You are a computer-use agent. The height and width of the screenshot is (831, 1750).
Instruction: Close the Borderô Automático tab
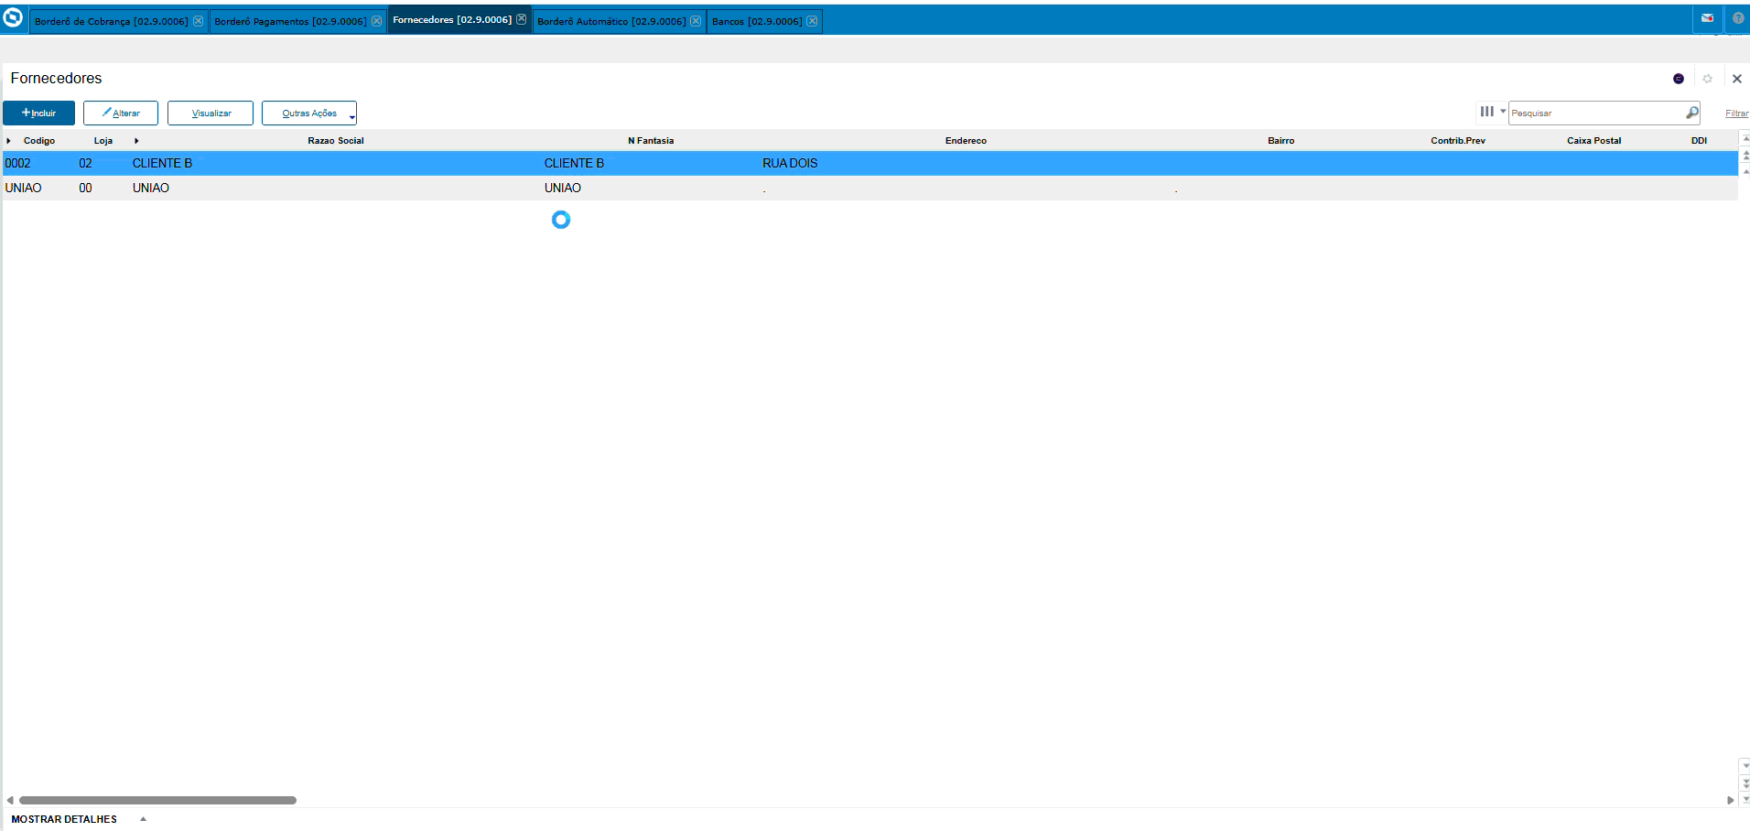(x=697, y=21)
